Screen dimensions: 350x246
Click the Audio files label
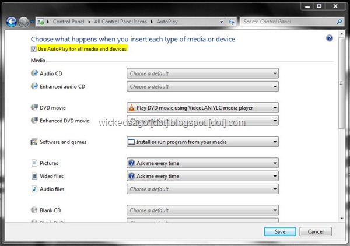point(52,189)
